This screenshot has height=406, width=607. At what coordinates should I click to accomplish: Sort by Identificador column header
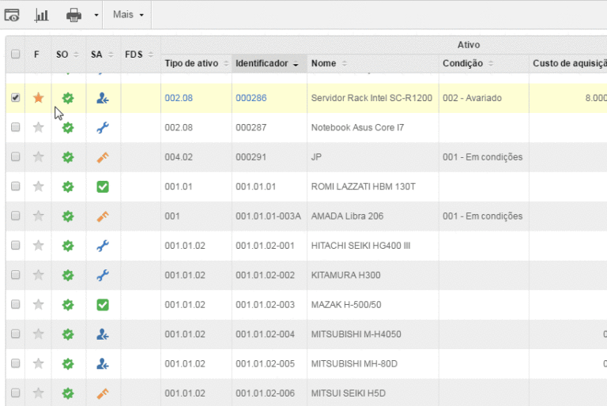(x=262, y=63)
